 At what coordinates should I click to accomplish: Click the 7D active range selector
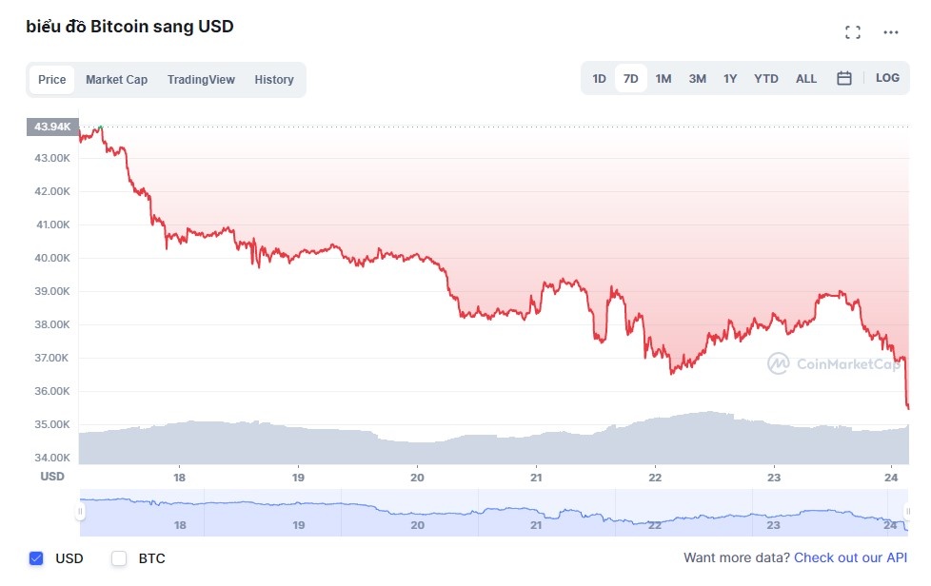pyautogui.click(x=630, y=78)
